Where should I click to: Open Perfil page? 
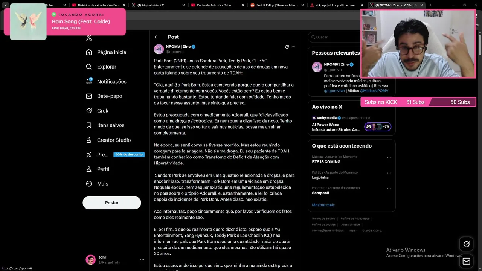coord(98,169)
